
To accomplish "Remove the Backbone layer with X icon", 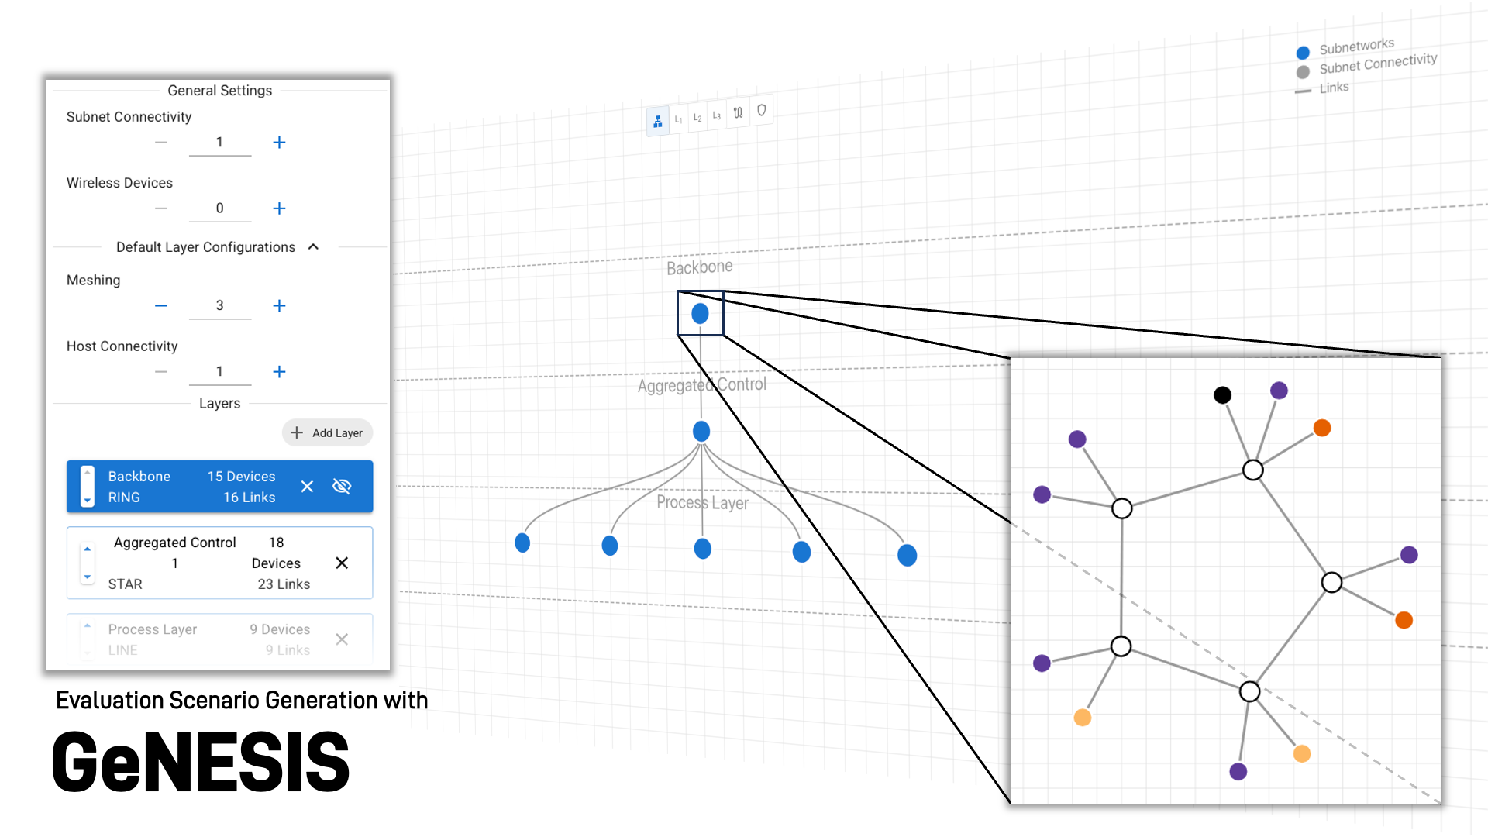I will [x=307, y=487].
